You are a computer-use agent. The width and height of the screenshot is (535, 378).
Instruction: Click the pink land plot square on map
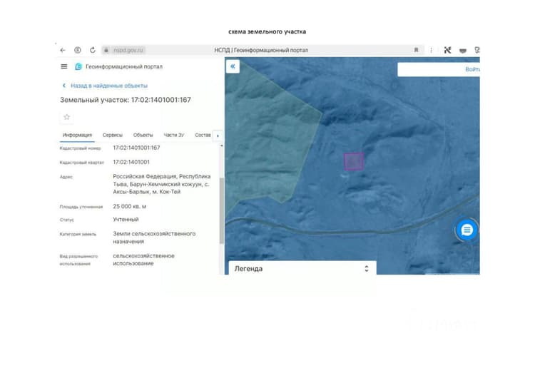[354, 162]
